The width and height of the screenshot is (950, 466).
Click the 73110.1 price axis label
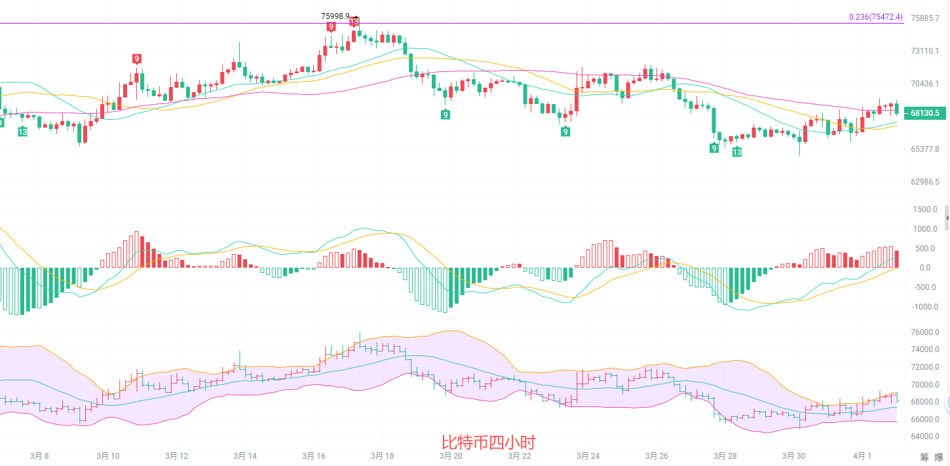926,51
